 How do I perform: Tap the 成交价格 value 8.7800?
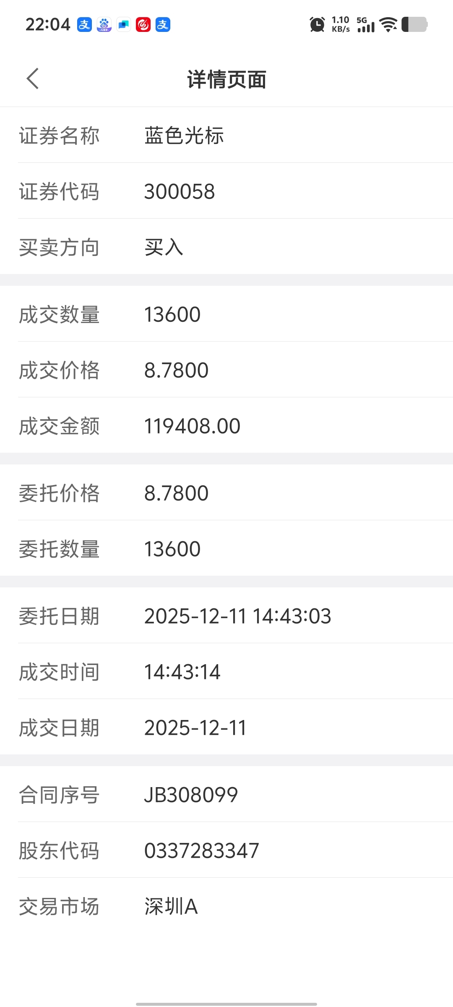176,370
